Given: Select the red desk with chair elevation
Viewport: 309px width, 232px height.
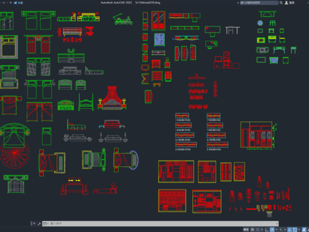Looking at the screenshot, I should coord(227,60).
